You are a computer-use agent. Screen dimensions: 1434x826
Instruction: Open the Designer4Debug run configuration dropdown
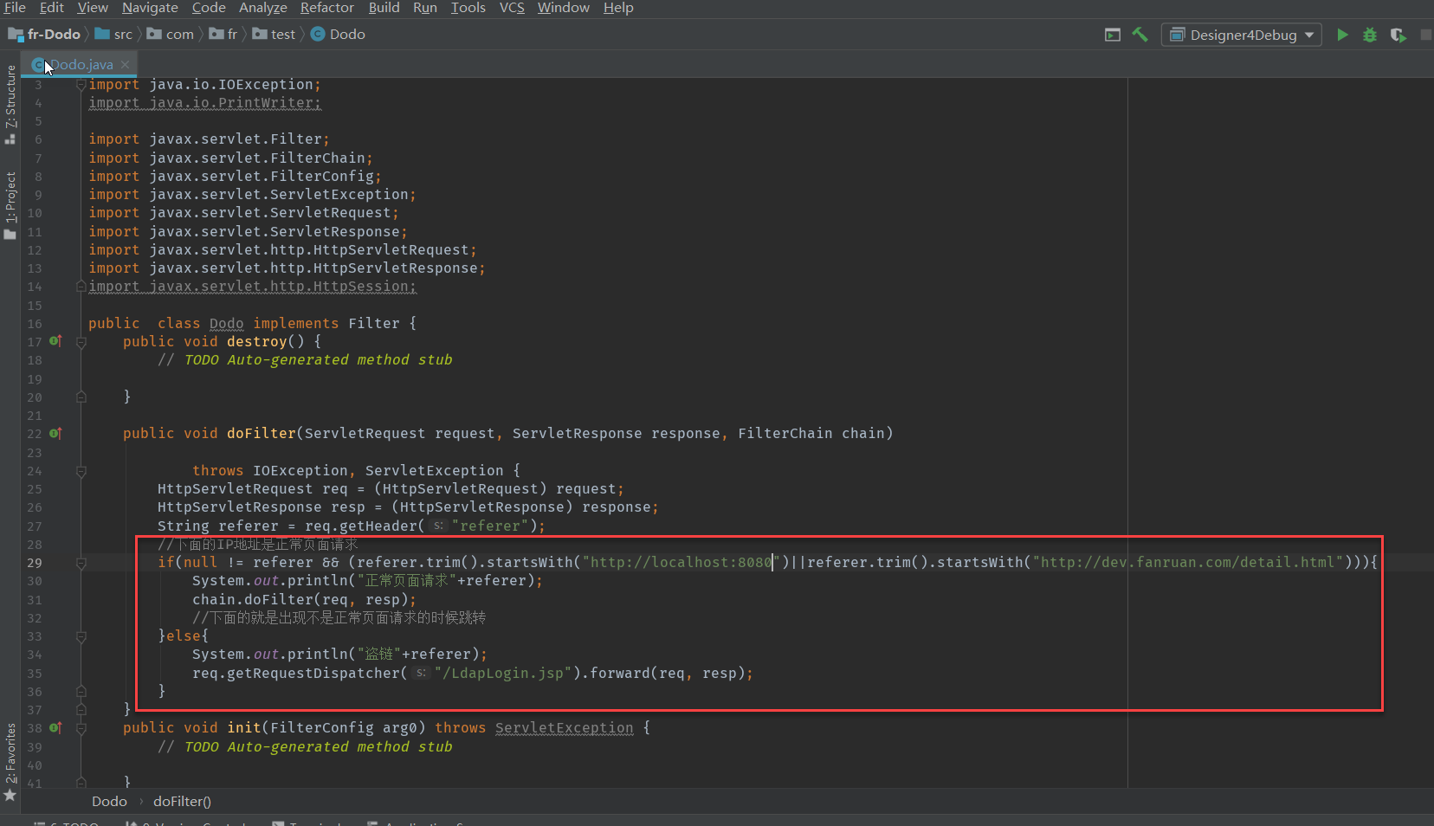point(1241,35)
